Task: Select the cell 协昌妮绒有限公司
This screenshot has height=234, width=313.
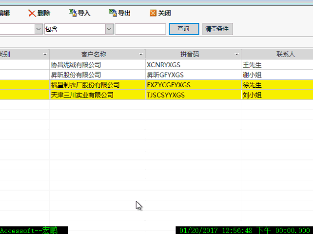Action: tap(97, 65)
